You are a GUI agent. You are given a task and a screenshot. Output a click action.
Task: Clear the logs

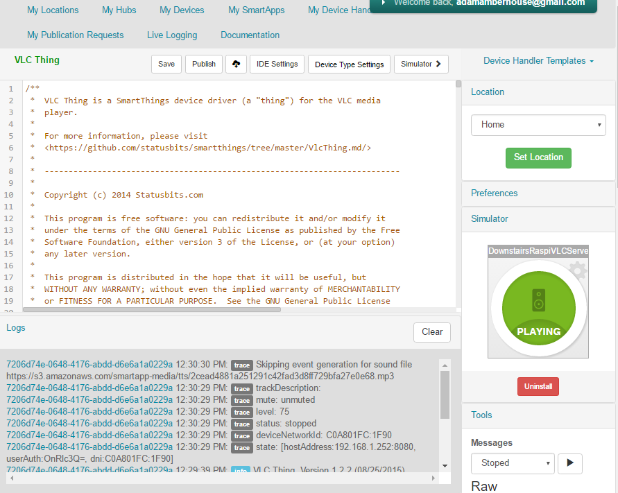(432, 332)
